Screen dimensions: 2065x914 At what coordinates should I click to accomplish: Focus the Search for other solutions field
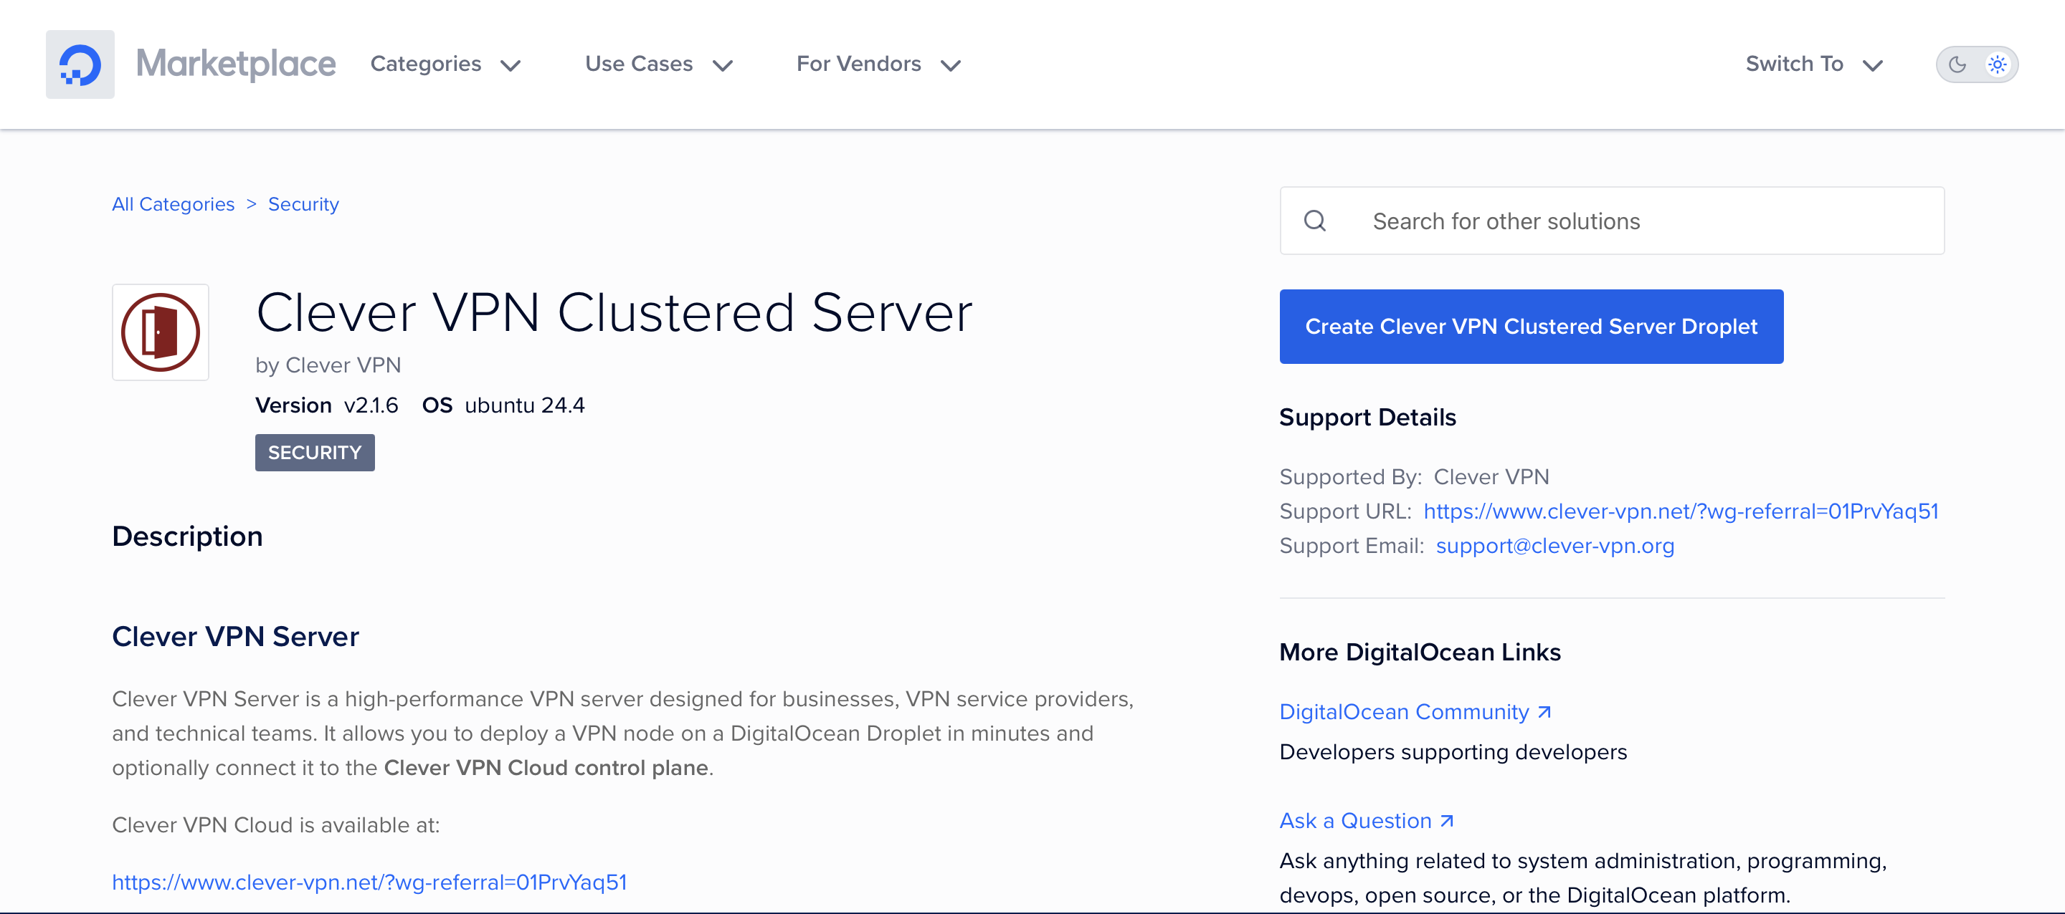pos(1612,221)
